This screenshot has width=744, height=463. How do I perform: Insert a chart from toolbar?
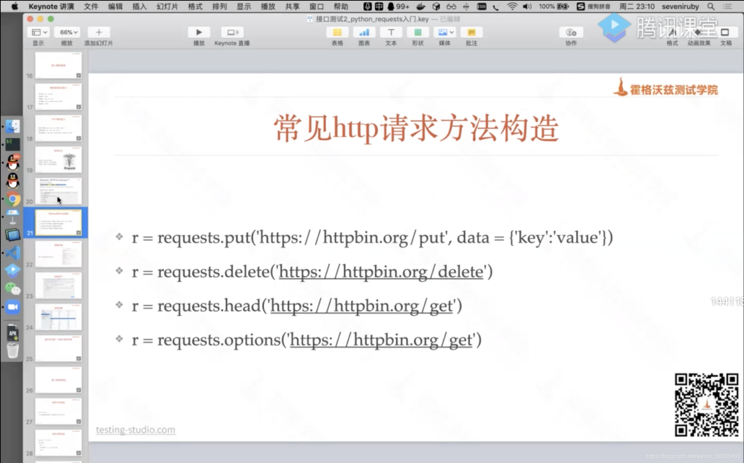click(x=364, y=32)
